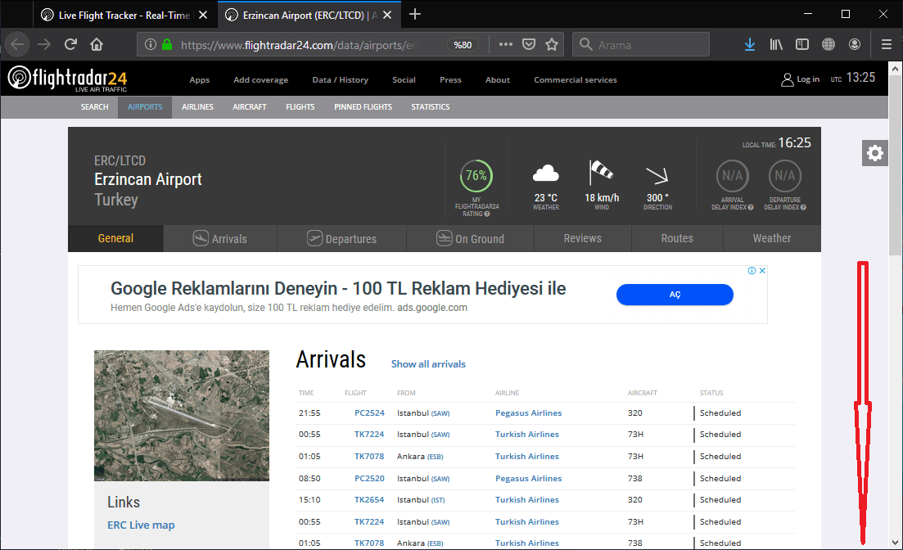
Task: Click the Flightradar24 logo
Action: point(67,79)
